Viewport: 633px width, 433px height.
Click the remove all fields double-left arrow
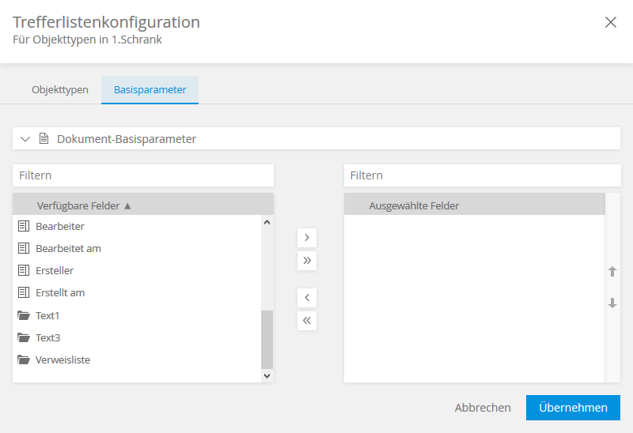(306, 320)
